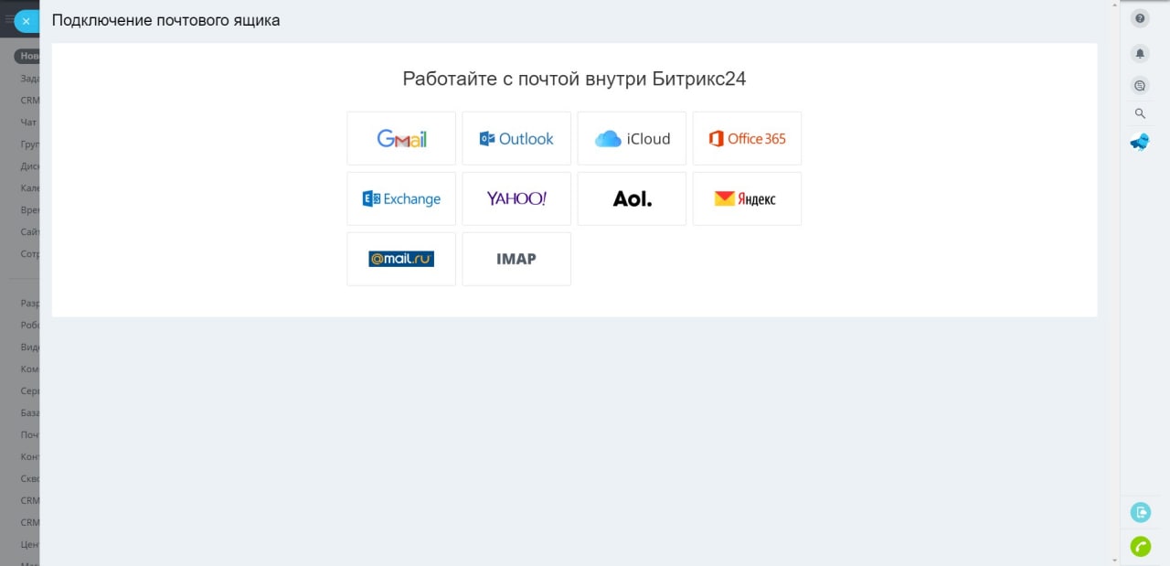Click the scrollbar down arrow

1114,560
